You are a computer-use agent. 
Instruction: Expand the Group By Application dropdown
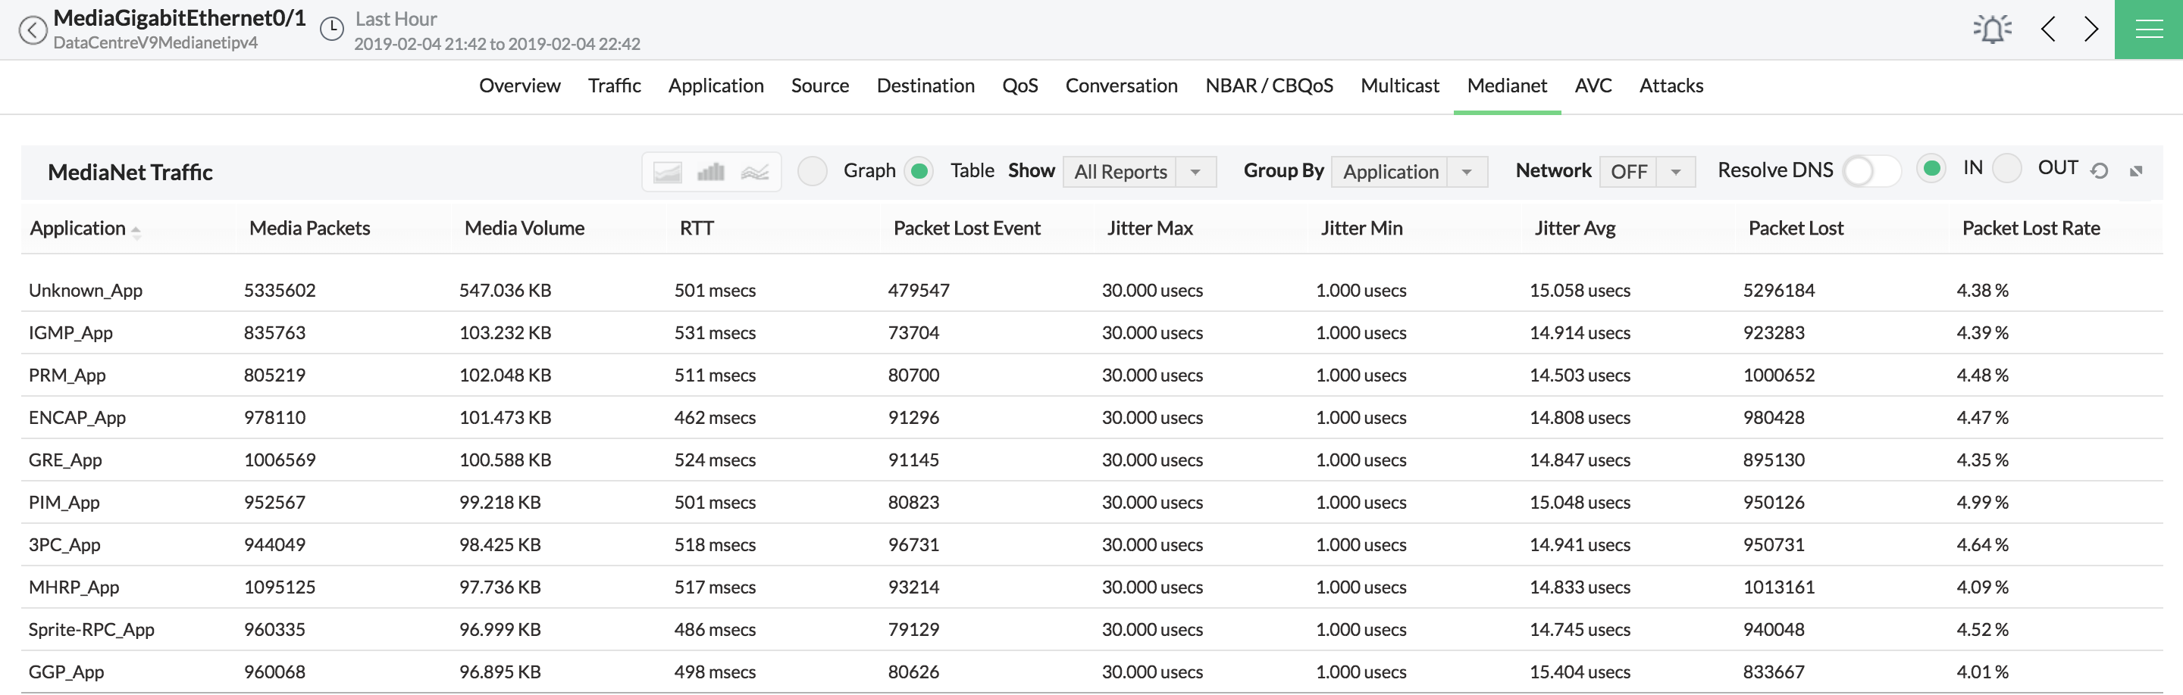coord(1408,172)
